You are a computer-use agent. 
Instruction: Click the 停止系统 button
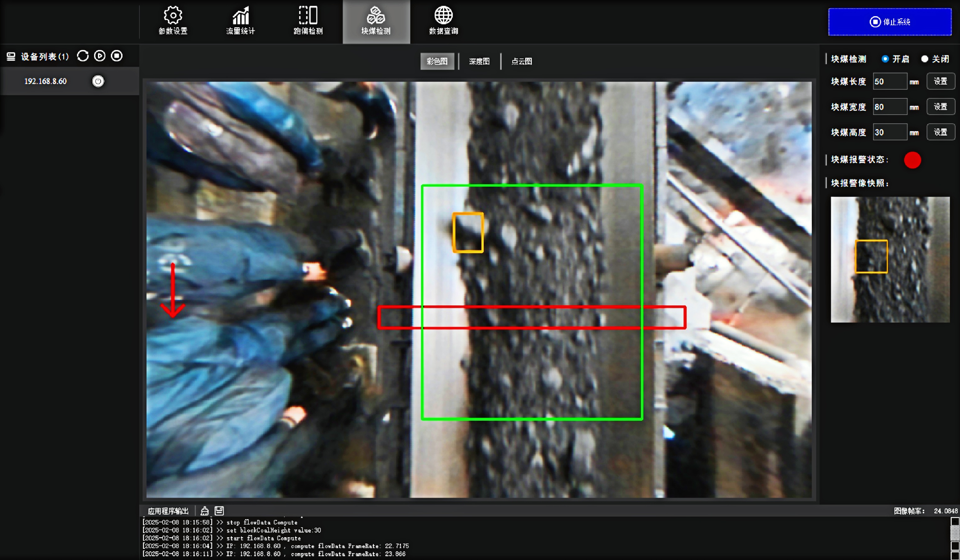tap(889, 22)
